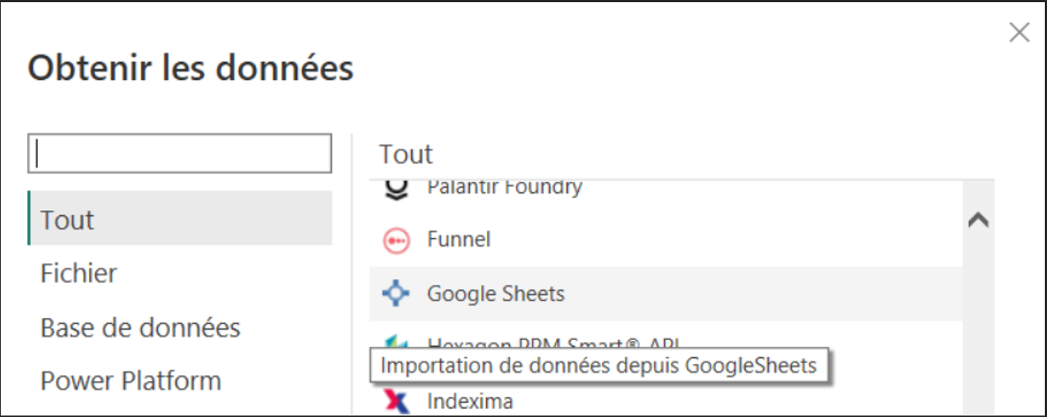The height and width of the screenshot is (417, 1047).
Task: Pick the Indexima connector entry
Action: click(666, 401)
